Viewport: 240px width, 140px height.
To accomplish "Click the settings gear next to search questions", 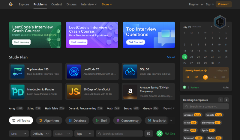I will [148, 134].
